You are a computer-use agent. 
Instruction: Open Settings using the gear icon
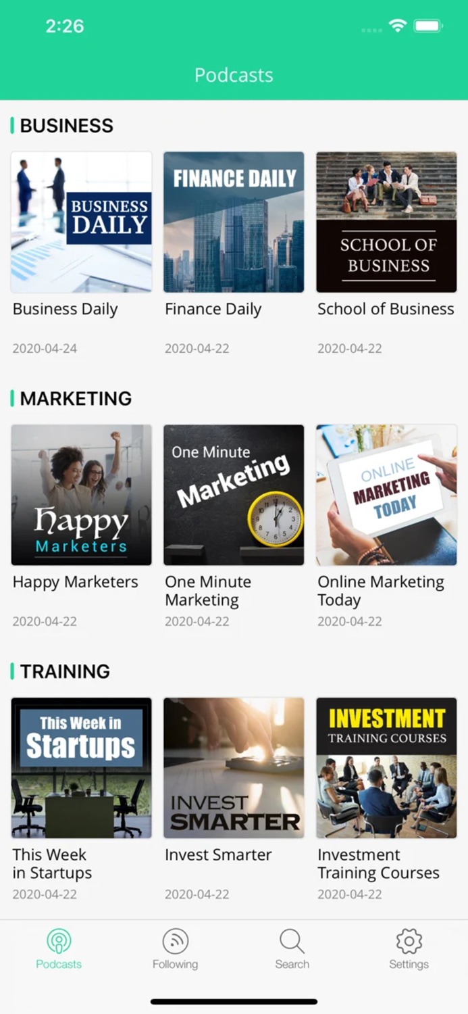click(409, 940)
